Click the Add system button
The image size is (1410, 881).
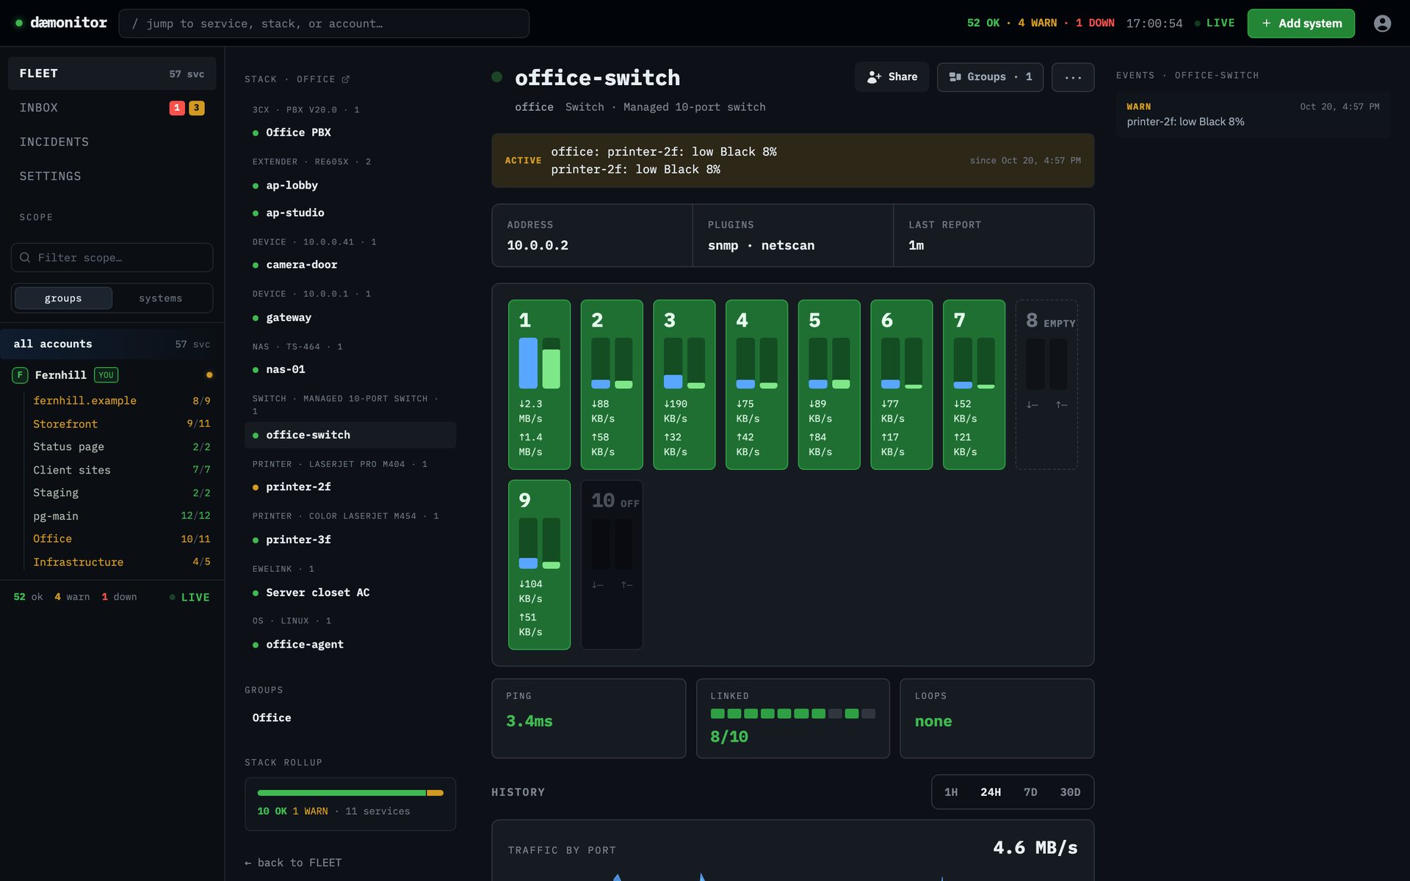tap(1301, 23)
